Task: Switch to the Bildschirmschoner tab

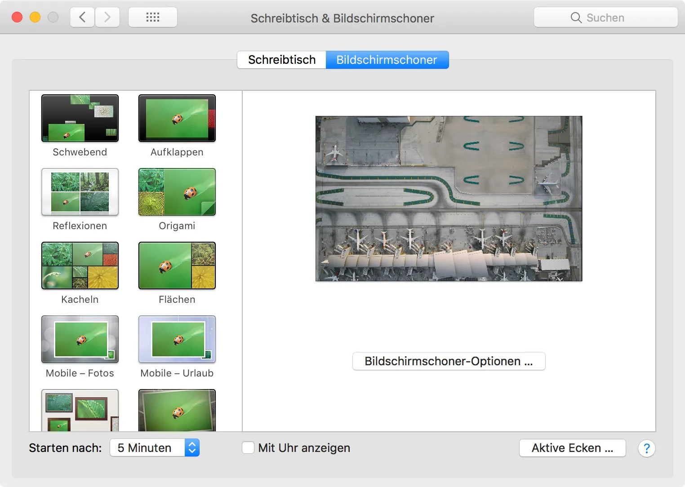Action: (387, 60)
